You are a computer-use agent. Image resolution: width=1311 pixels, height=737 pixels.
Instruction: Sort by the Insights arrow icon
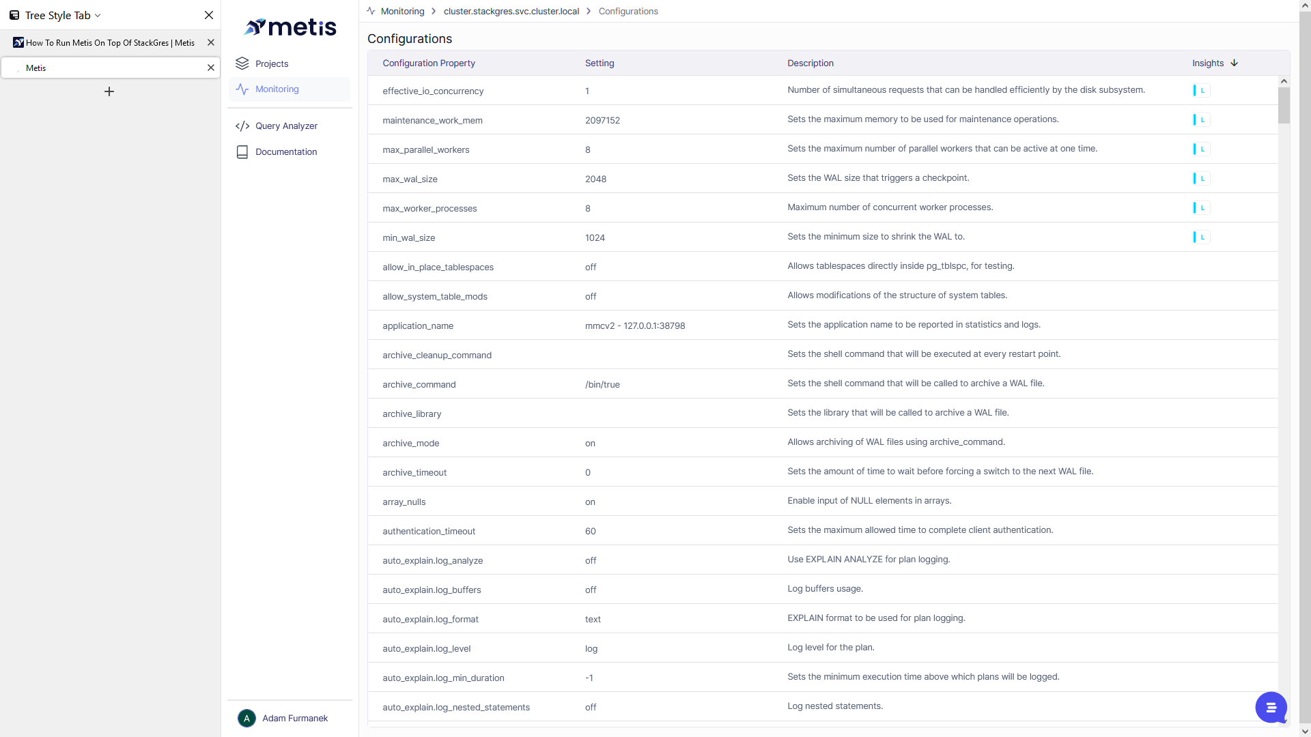point(1234,63)
